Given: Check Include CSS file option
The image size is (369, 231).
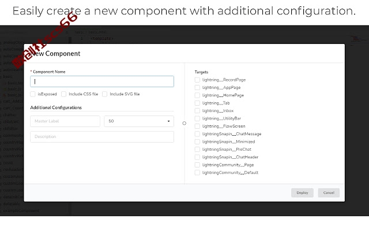Looking at the screenshot, I should click(x=64, y=94).
